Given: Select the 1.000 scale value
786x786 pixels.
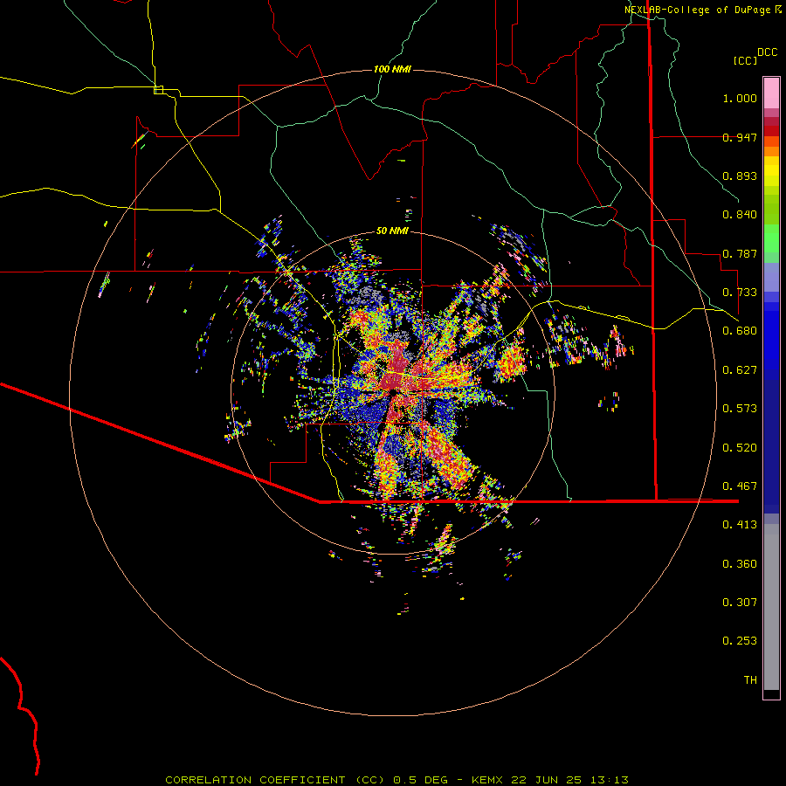Looking at the screenshot, I should tap(740, 99).
